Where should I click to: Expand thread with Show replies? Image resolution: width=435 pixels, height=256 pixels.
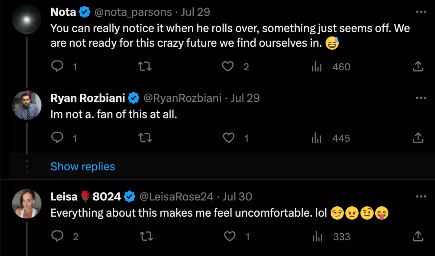pyautogui.click(x=82, y=166)
